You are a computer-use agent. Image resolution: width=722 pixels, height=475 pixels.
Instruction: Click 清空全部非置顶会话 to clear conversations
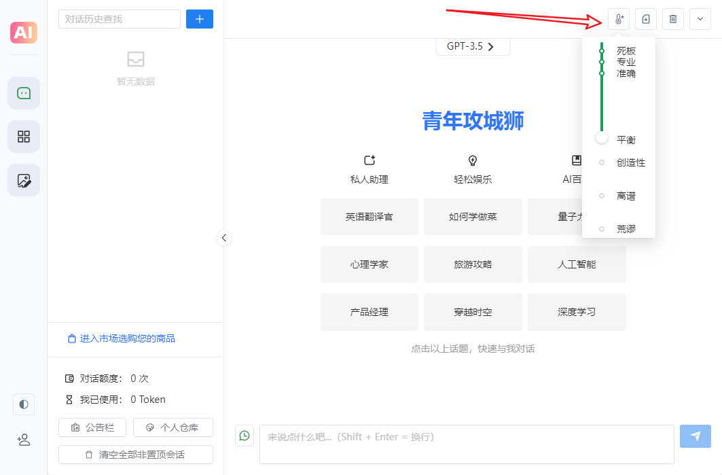point(135,454)
